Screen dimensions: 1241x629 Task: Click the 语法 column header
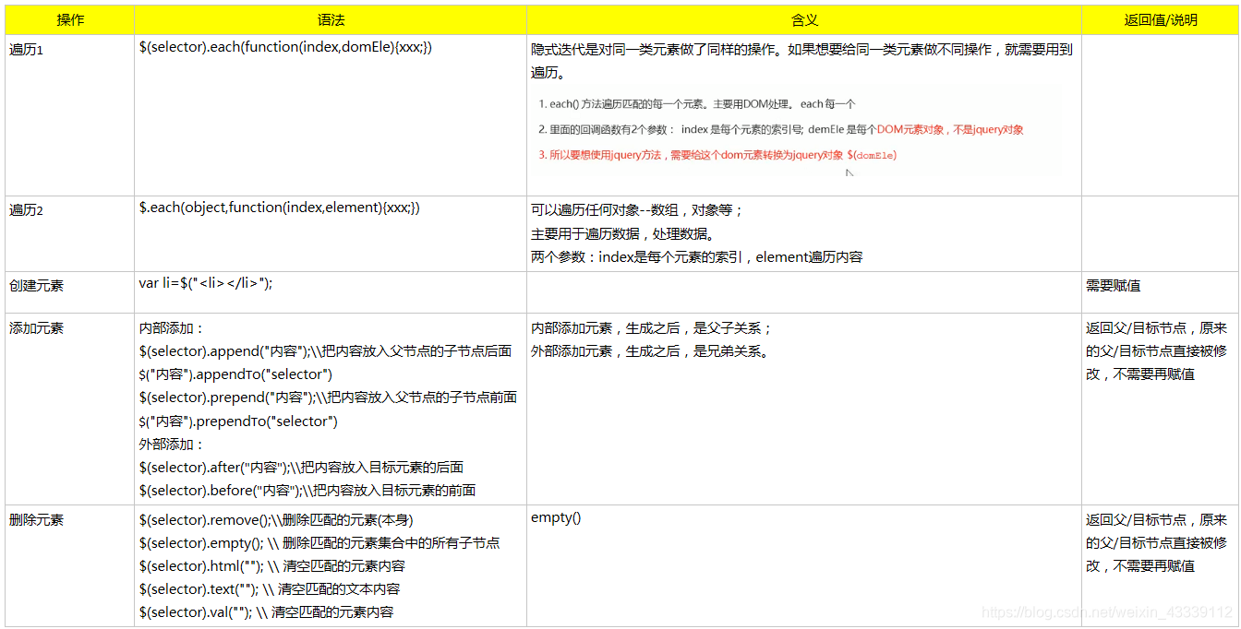(x=329, y=18)
